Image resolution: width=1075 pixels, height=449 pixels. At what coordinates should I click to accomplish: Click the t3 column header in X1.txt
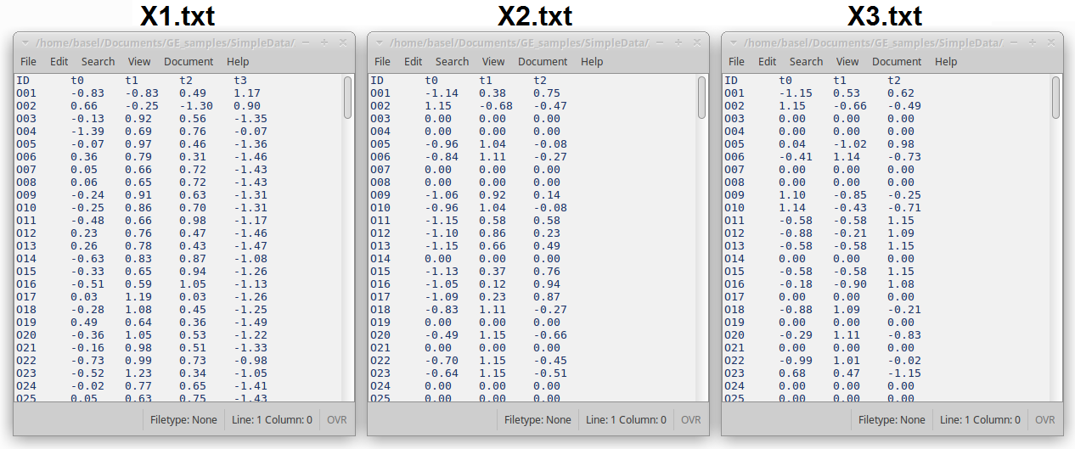coord(240,81)
